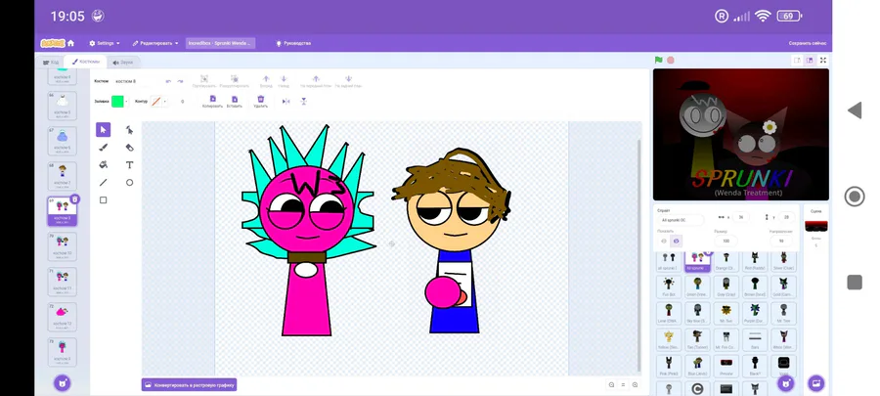Edit the sprite x position field
880x396 pixels.
[x=741, y=217]
